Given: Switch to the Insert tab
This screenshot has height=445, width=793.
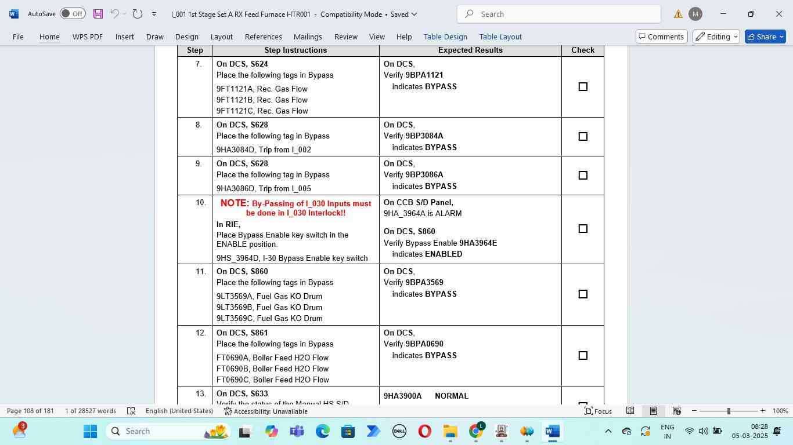Looking at the screenshot, I should tap(125, 37).
